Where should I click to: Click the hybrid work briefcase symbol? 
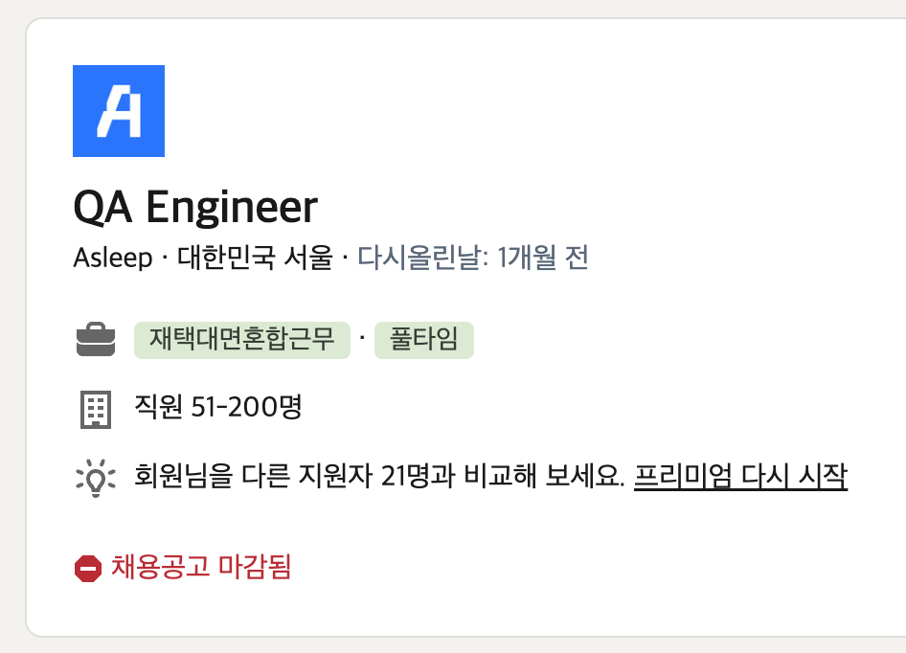point(95,339)
